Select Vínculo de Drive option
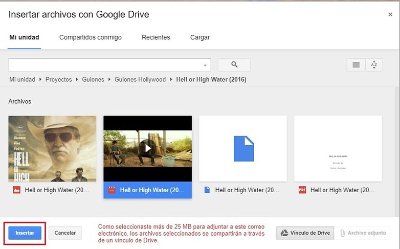Viewport: 400px width, 249px height. pos(305,233)
